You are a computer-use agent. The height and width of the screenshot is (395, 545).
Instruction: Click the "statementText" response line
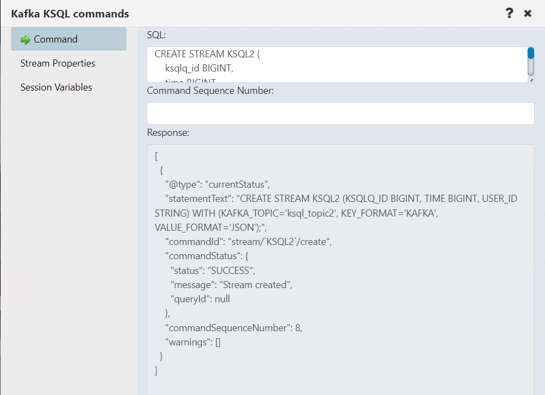tap(336, 213)
